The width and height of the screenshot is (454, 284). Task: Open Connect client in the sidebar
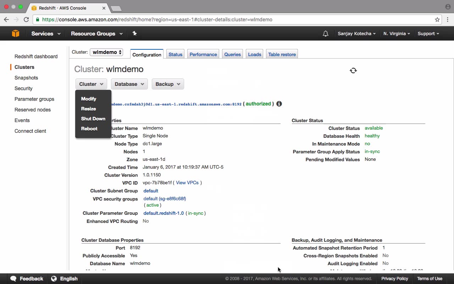tap(30, 131)
